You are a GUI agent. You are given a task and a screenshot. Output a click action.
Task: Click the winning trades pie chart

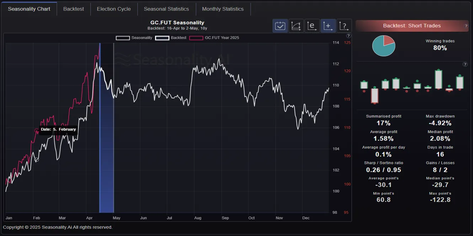coord(384,46)
